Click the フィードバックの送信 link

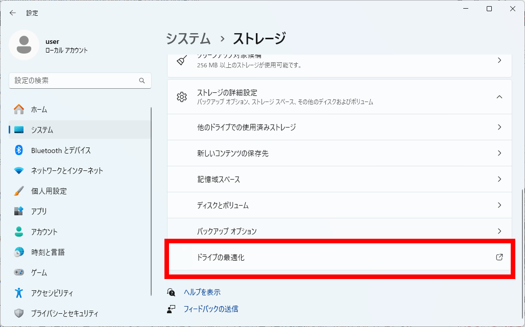(x=210, y=309)
